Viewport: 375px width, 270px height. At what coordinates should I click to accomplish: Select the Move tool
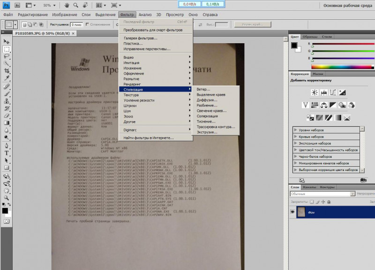7,42
